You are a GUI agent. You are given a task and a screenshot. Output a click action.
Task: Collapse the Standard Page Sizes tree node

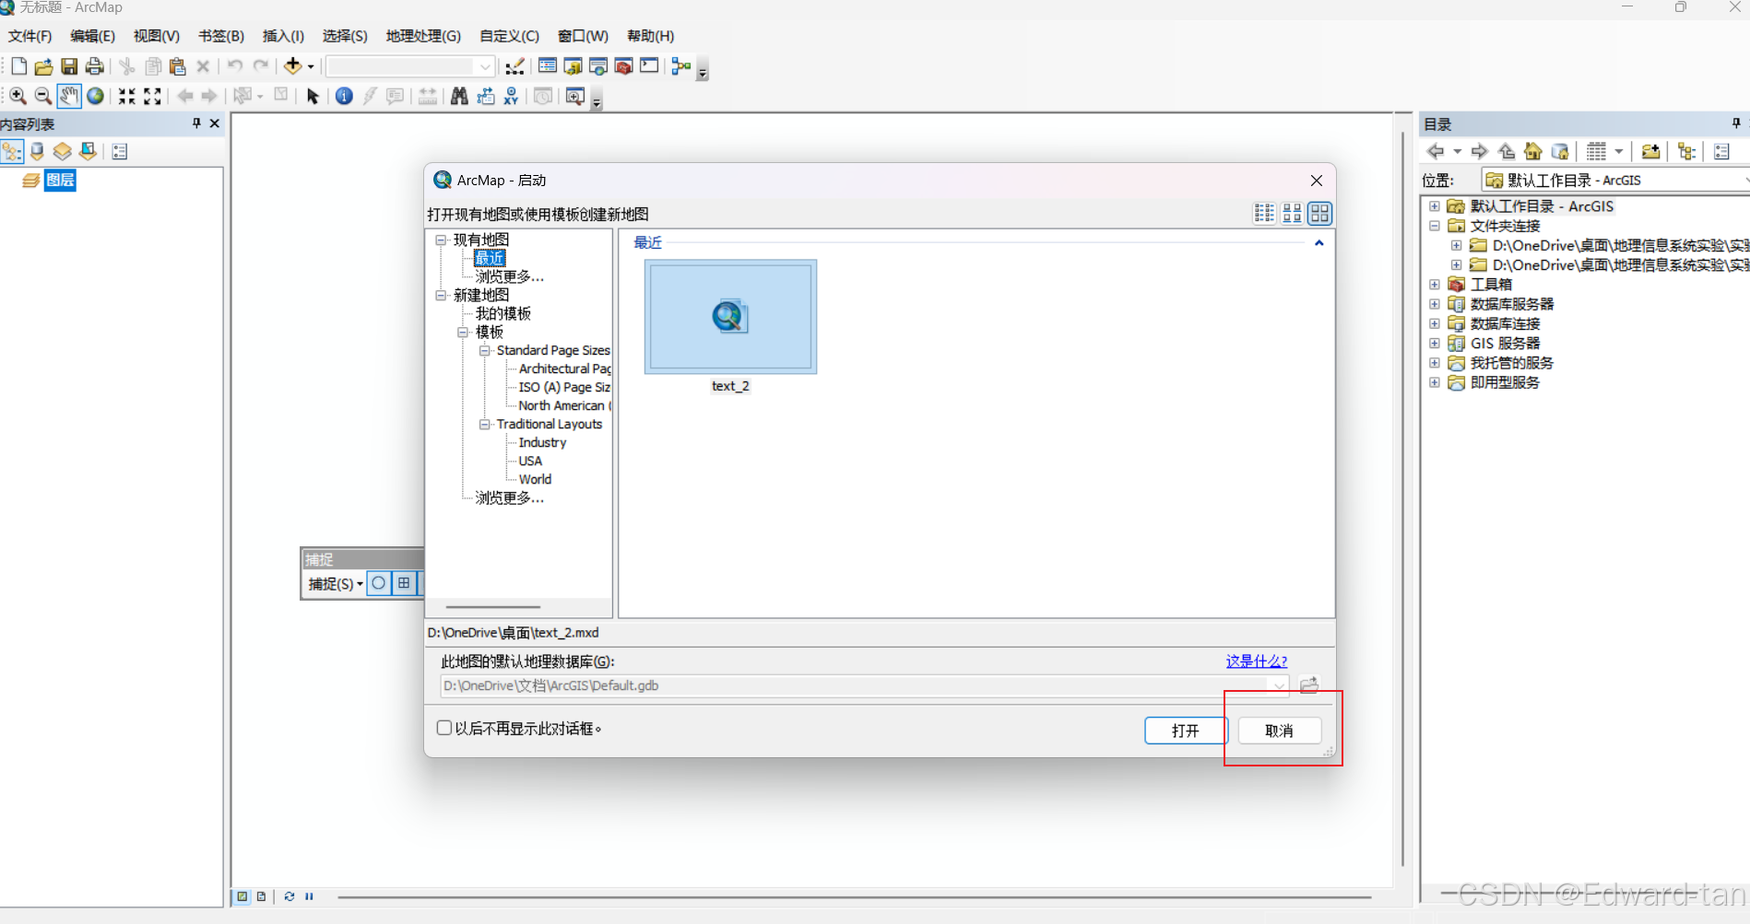pyautogui.click(x=485, y=350)
